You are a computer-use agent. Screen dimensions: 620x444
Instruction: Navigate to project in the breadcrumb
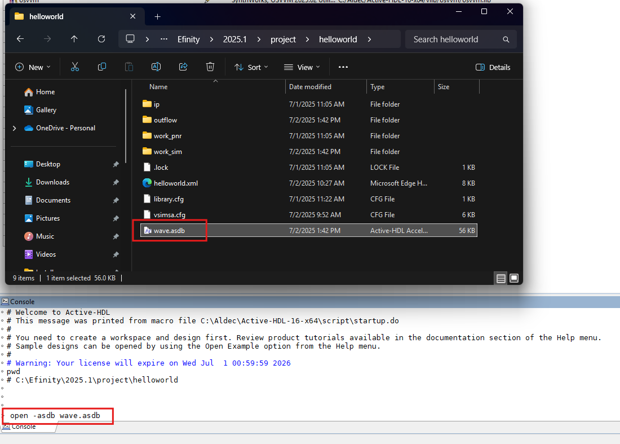point(283,39)
